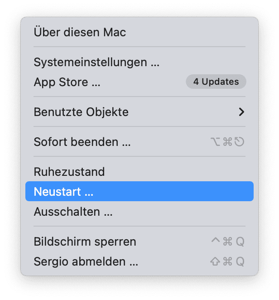The image size is (279, 300).
Task: Click the Control caret symbol beside Bildschirm sperren
Action: coord(216,241)
